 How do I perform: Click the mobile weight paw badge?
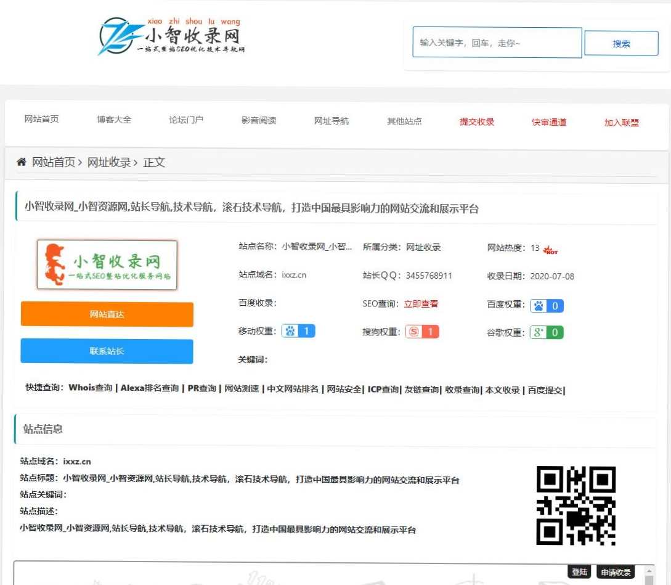298,331
